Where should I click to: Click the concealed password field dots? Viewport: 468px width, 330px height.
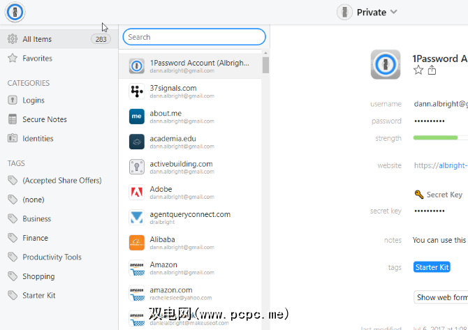point(429,121)
